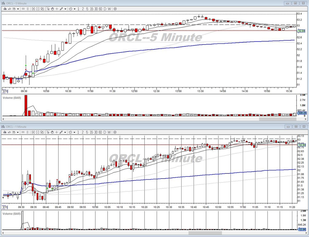The height and width of the screenshot is (237, 309).
Task: Click Volume (BAR) label in 5 Minute chart
Action: tap(12, 98)
